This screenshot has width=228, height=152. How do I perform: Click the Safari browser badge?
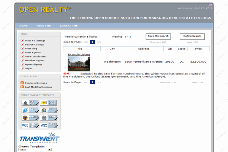(49, 118)
